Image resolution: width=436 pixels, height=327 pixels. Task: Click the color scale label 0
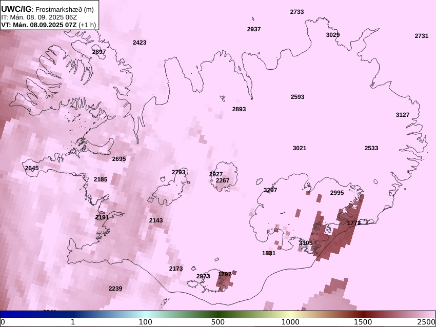click(x=3, y=322)
